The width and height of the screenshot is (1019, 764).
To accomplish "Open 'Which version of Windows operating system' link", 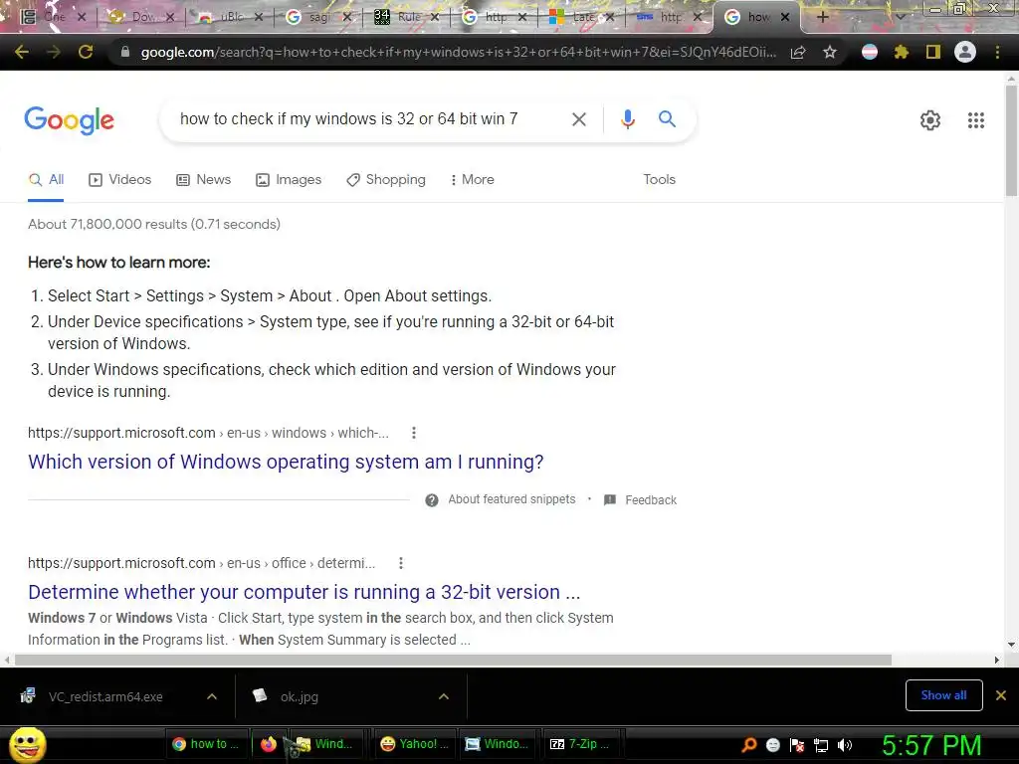I will point(286,462).
